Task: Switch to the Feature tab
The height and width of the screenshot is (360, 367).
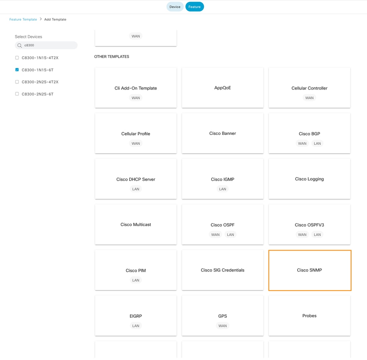Action: (194, 7)
